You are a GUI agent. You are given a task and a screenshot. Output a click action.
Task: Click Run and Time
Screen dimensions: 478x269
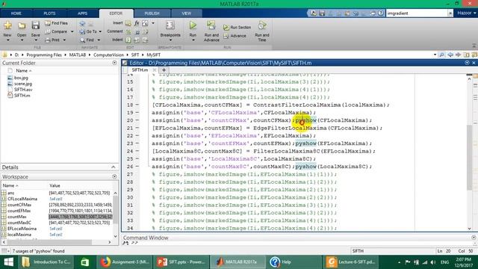click(x=262, y=31)
